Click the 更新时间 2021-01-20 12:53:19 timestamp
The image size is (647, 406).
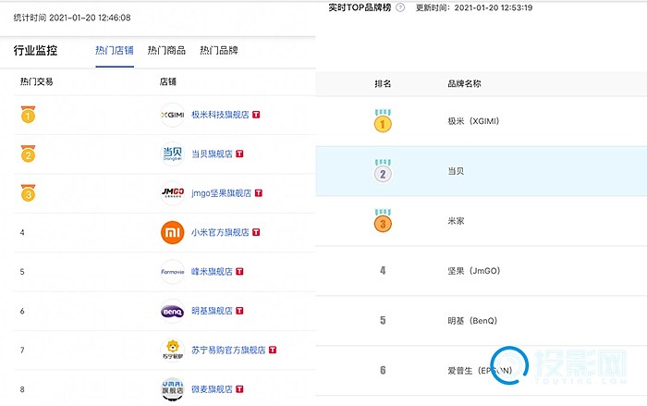[x=474, y=7]
